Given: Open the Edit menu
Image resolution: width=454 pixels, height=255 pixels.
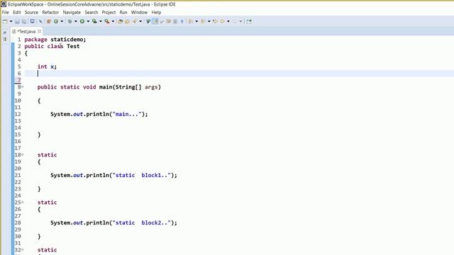Looking at the screenshot, I should (17, 13).
